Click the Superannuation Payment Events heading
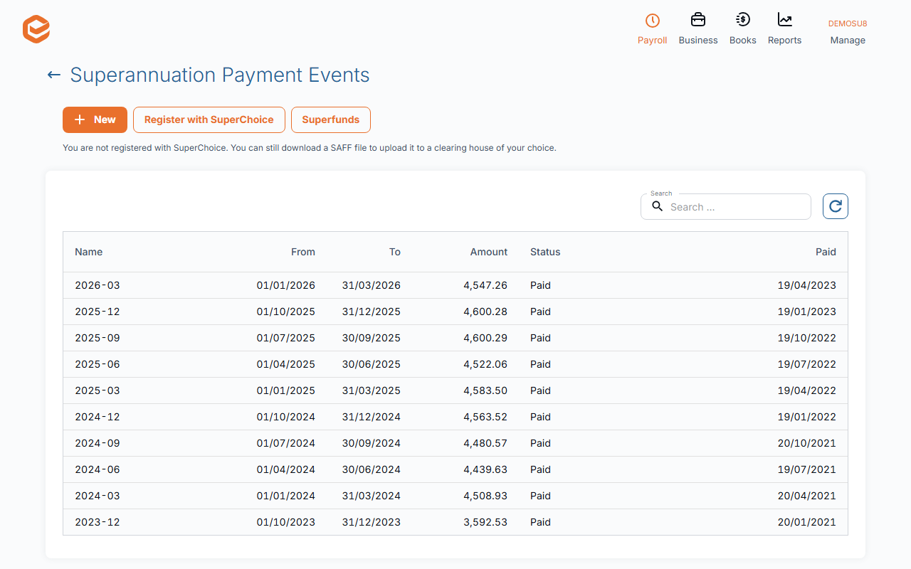This screenshot has height=569, width=911. click(x=220, y=75)
